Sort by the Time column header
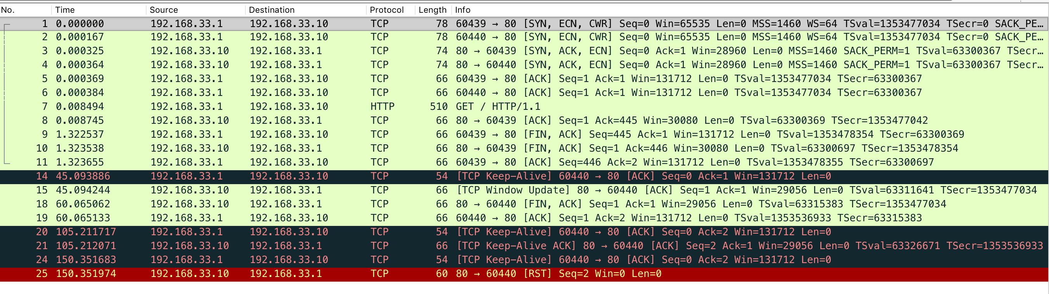1049x294 pixels. (98, 10)
